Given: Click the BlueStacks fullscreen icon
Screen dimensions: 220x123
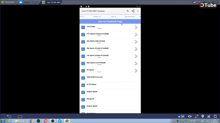Looking at the screenshot, I should (197, 116).
